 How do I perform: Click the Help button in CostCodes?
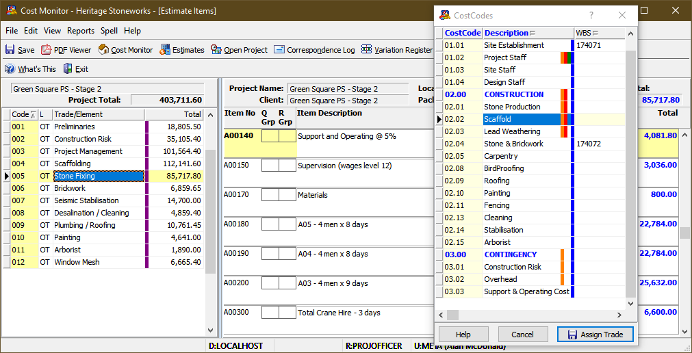(463, 335)
